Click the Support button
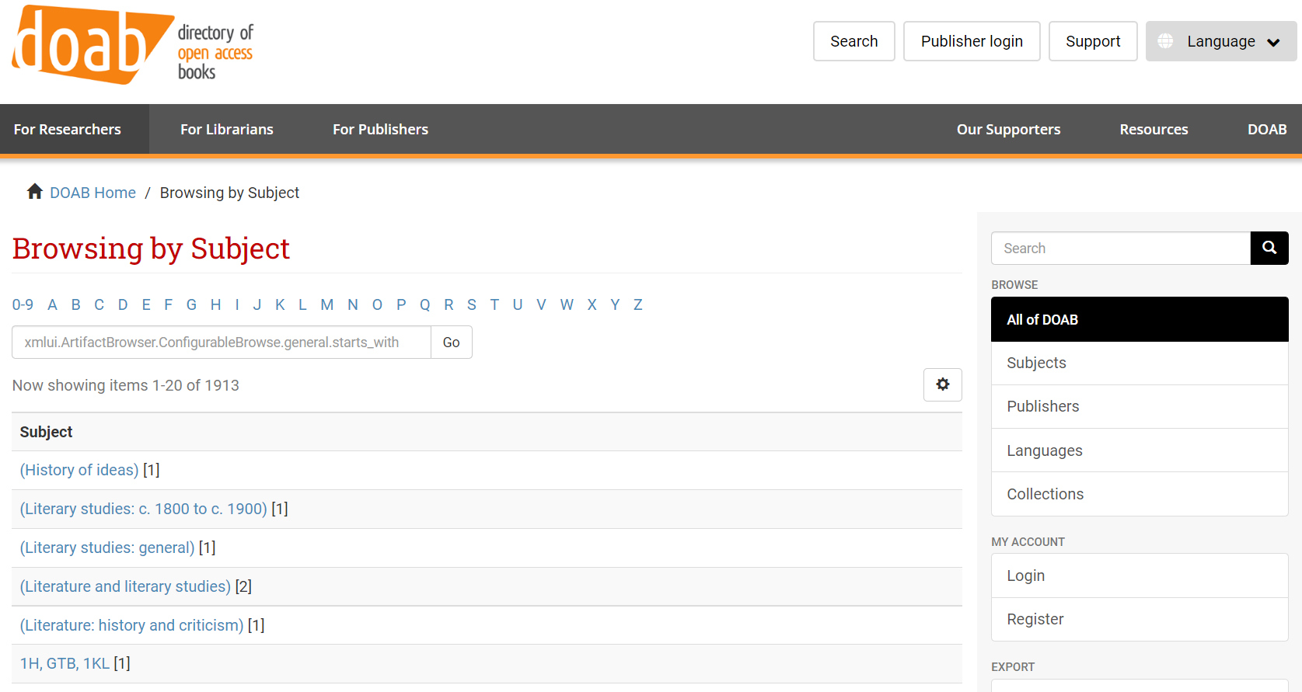 coord(1093,41)
